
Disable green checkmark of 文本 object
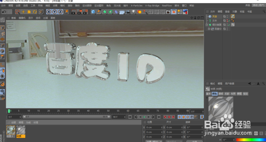[x=229, y=21]
